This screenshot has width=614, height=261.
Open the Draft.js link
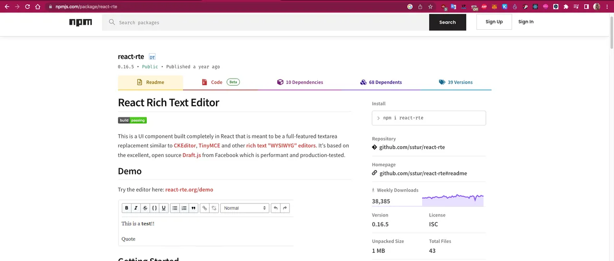[x=191, y=155]
